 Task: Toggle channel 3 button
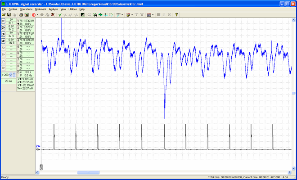pyautogui.click(x=3, y=34)
